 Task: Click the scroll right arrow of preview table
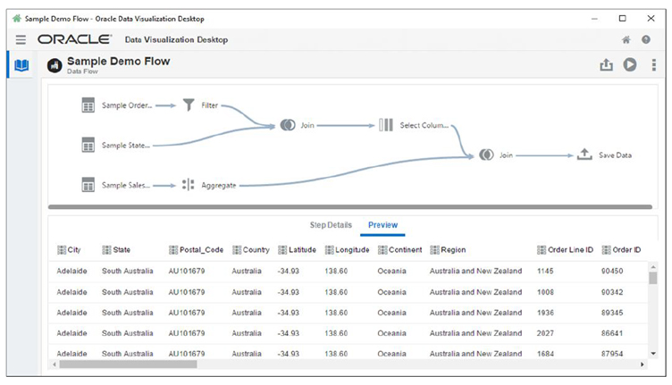click(642, 364)
